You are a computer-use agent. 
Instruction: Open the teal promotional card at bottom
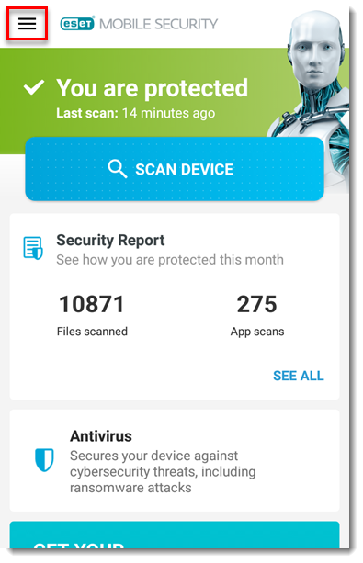coord(175,535)
